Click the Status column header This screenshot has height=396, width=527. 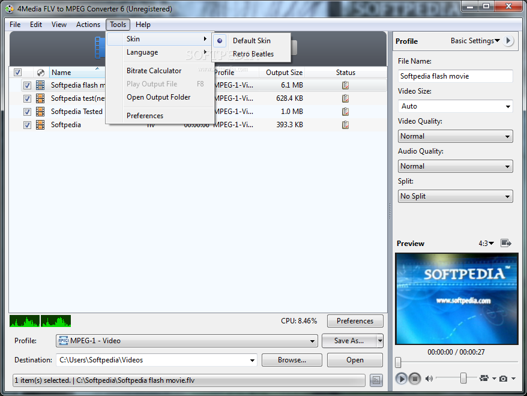[346, 73]
